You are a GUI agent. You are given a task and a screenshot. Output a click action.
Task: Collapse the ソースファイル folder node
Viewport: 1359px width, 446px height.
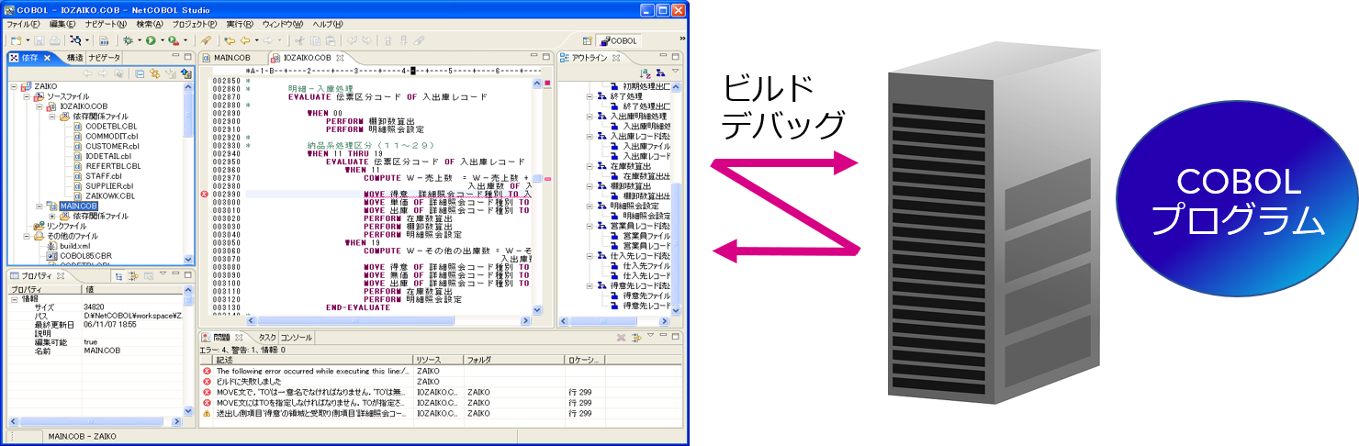[27, 96]
